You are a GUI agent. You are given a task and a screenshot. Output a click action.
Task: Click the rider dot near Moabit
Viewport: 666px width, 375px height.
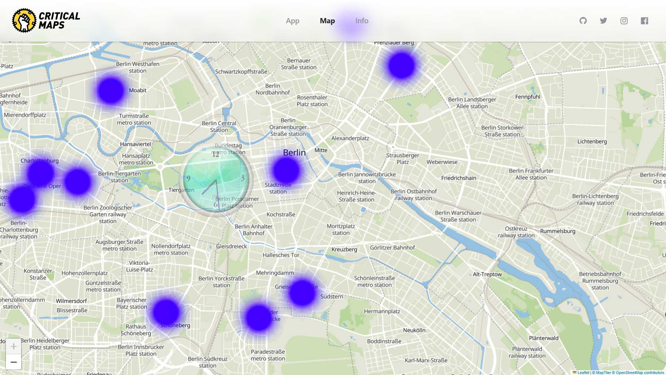111,91
